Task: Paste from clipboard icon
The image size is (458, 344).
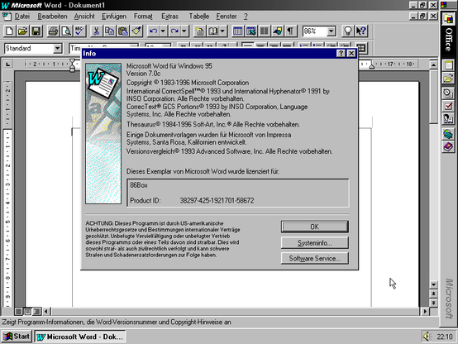Action: [x=123, y=31]
